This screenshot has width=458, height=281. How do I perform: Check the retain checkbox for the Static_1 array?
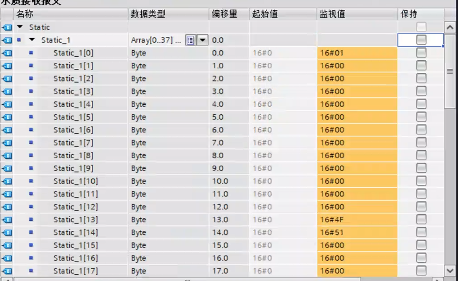421,40
